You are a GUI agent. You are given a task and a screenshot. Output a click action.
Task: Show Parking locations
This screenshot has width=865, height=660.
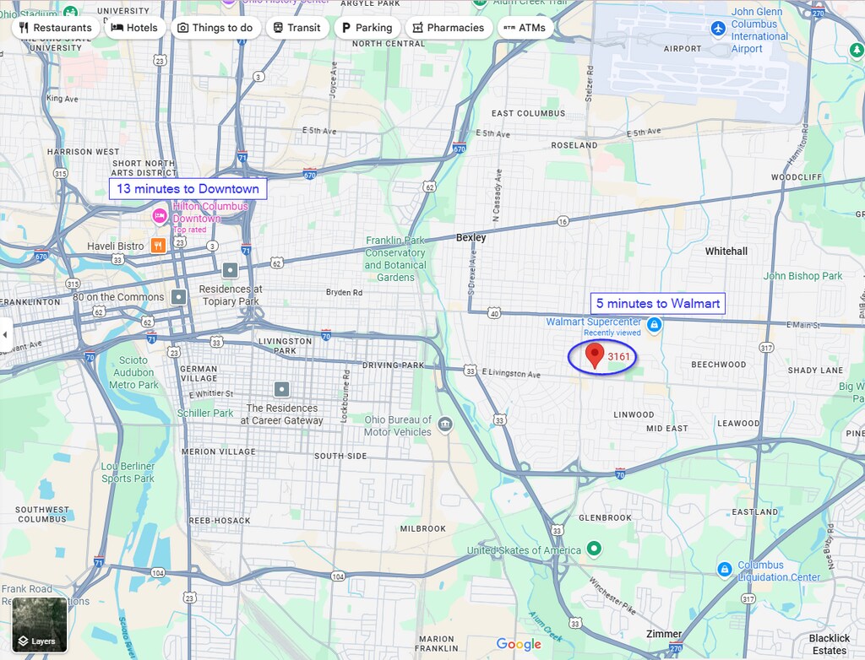coord(367,28)
